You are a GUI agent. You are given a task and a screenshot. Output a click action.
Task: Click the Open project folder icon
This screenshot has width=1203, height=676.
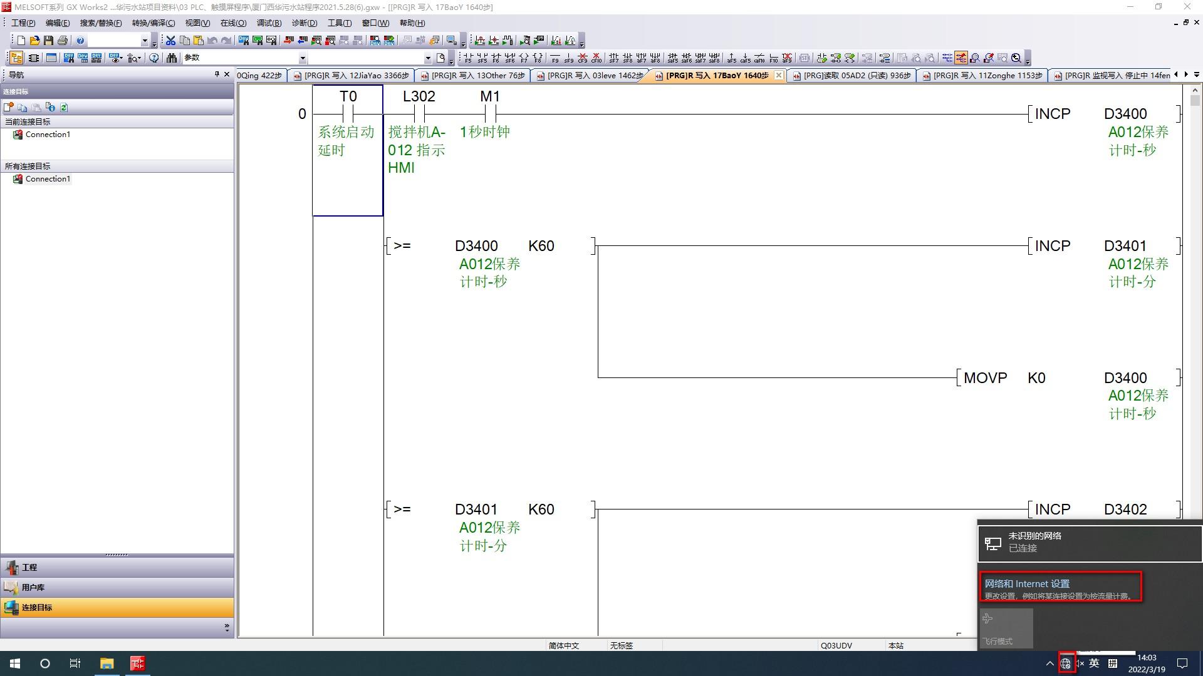(34, 41)
